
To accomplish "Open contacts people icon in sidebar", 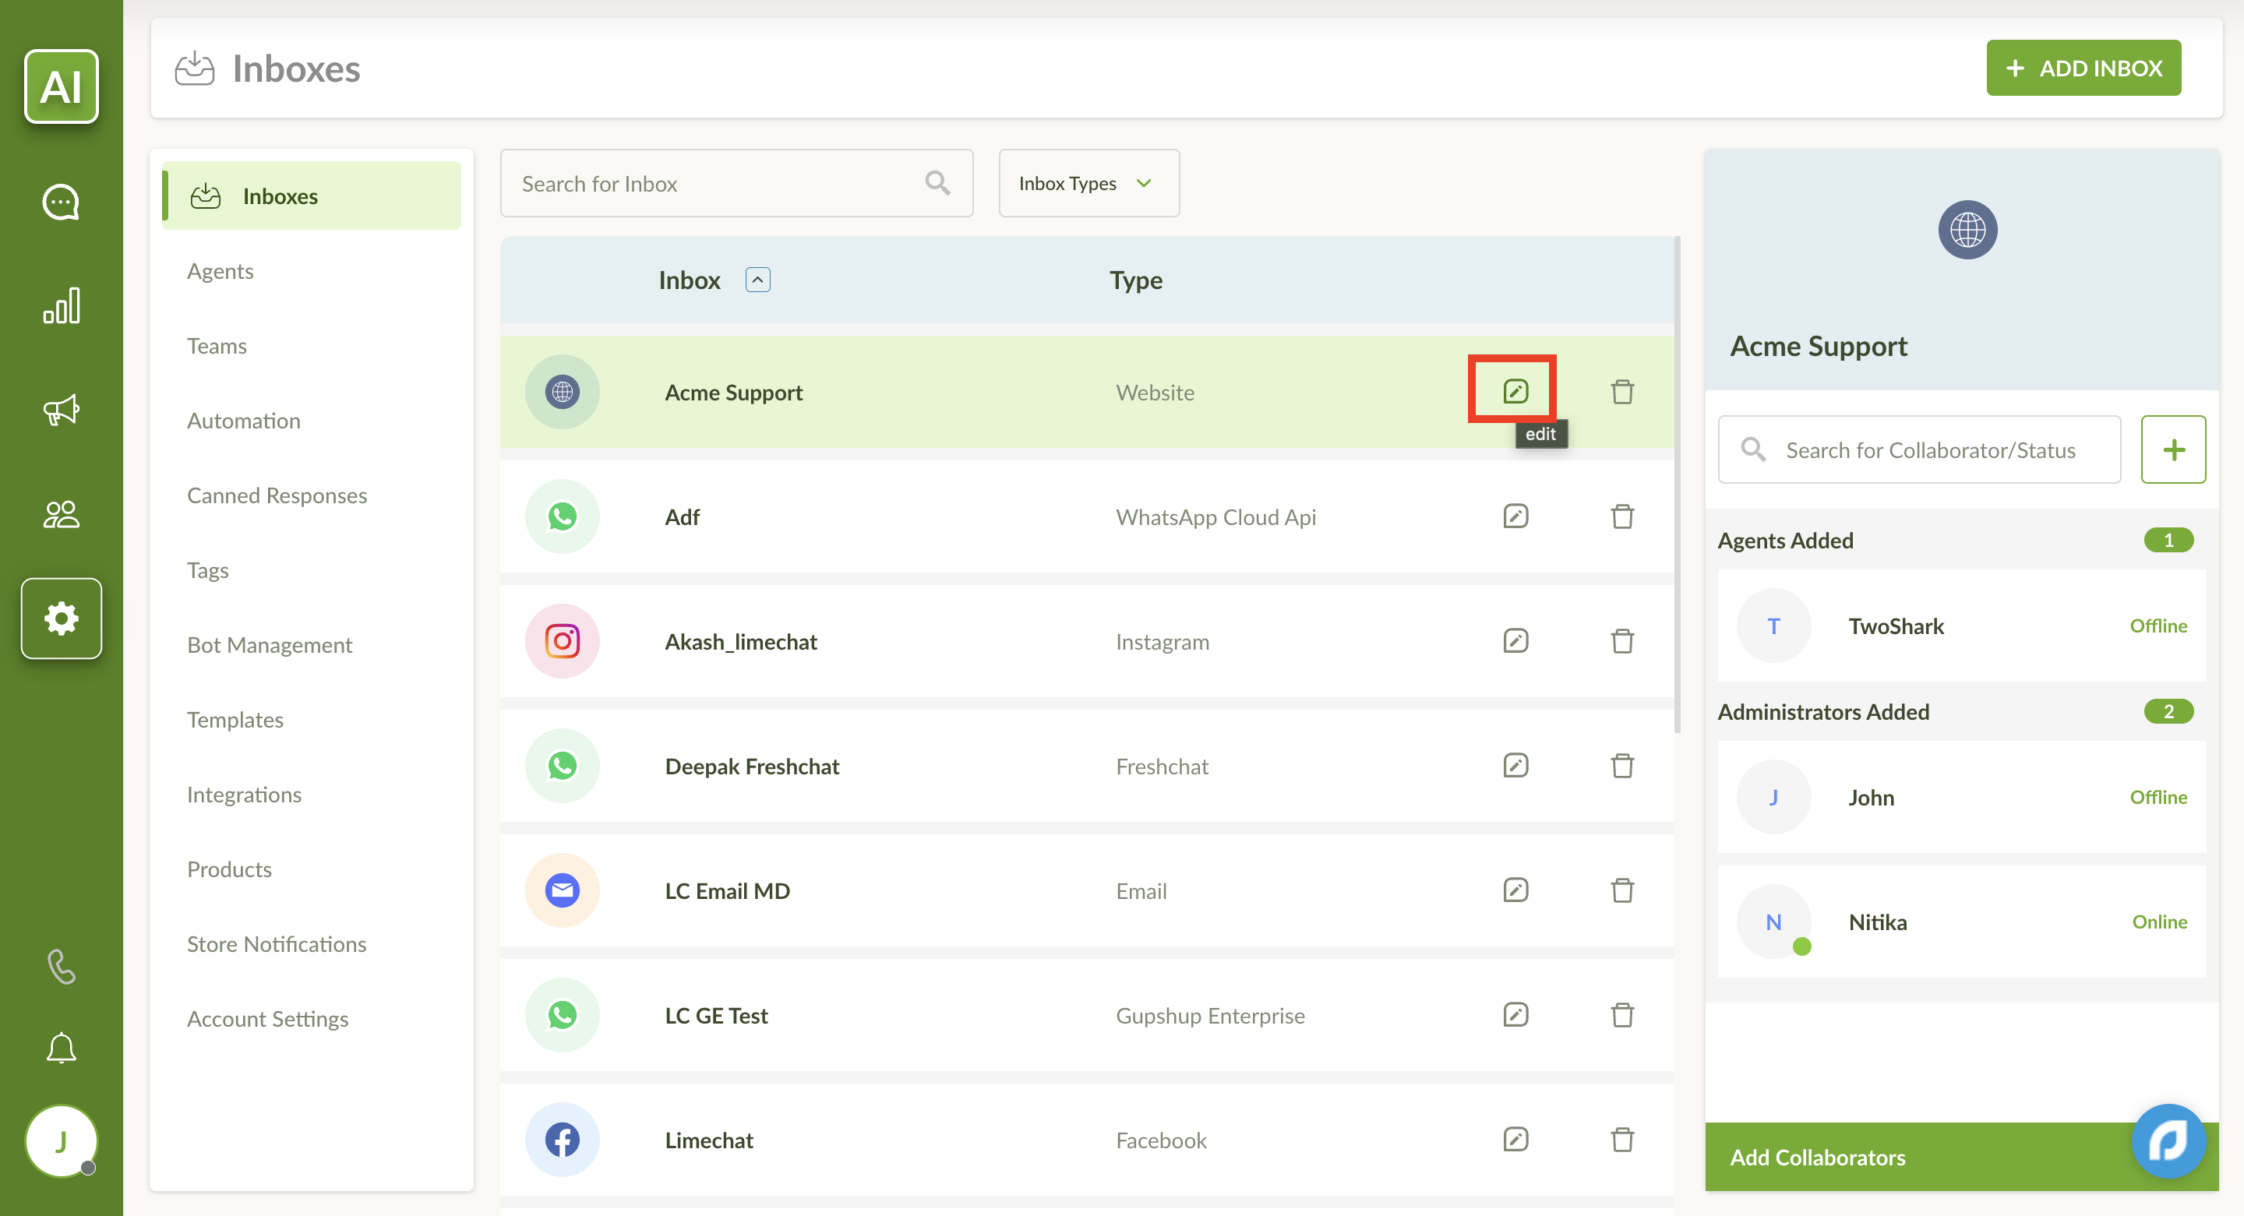I will pos(61,514).
